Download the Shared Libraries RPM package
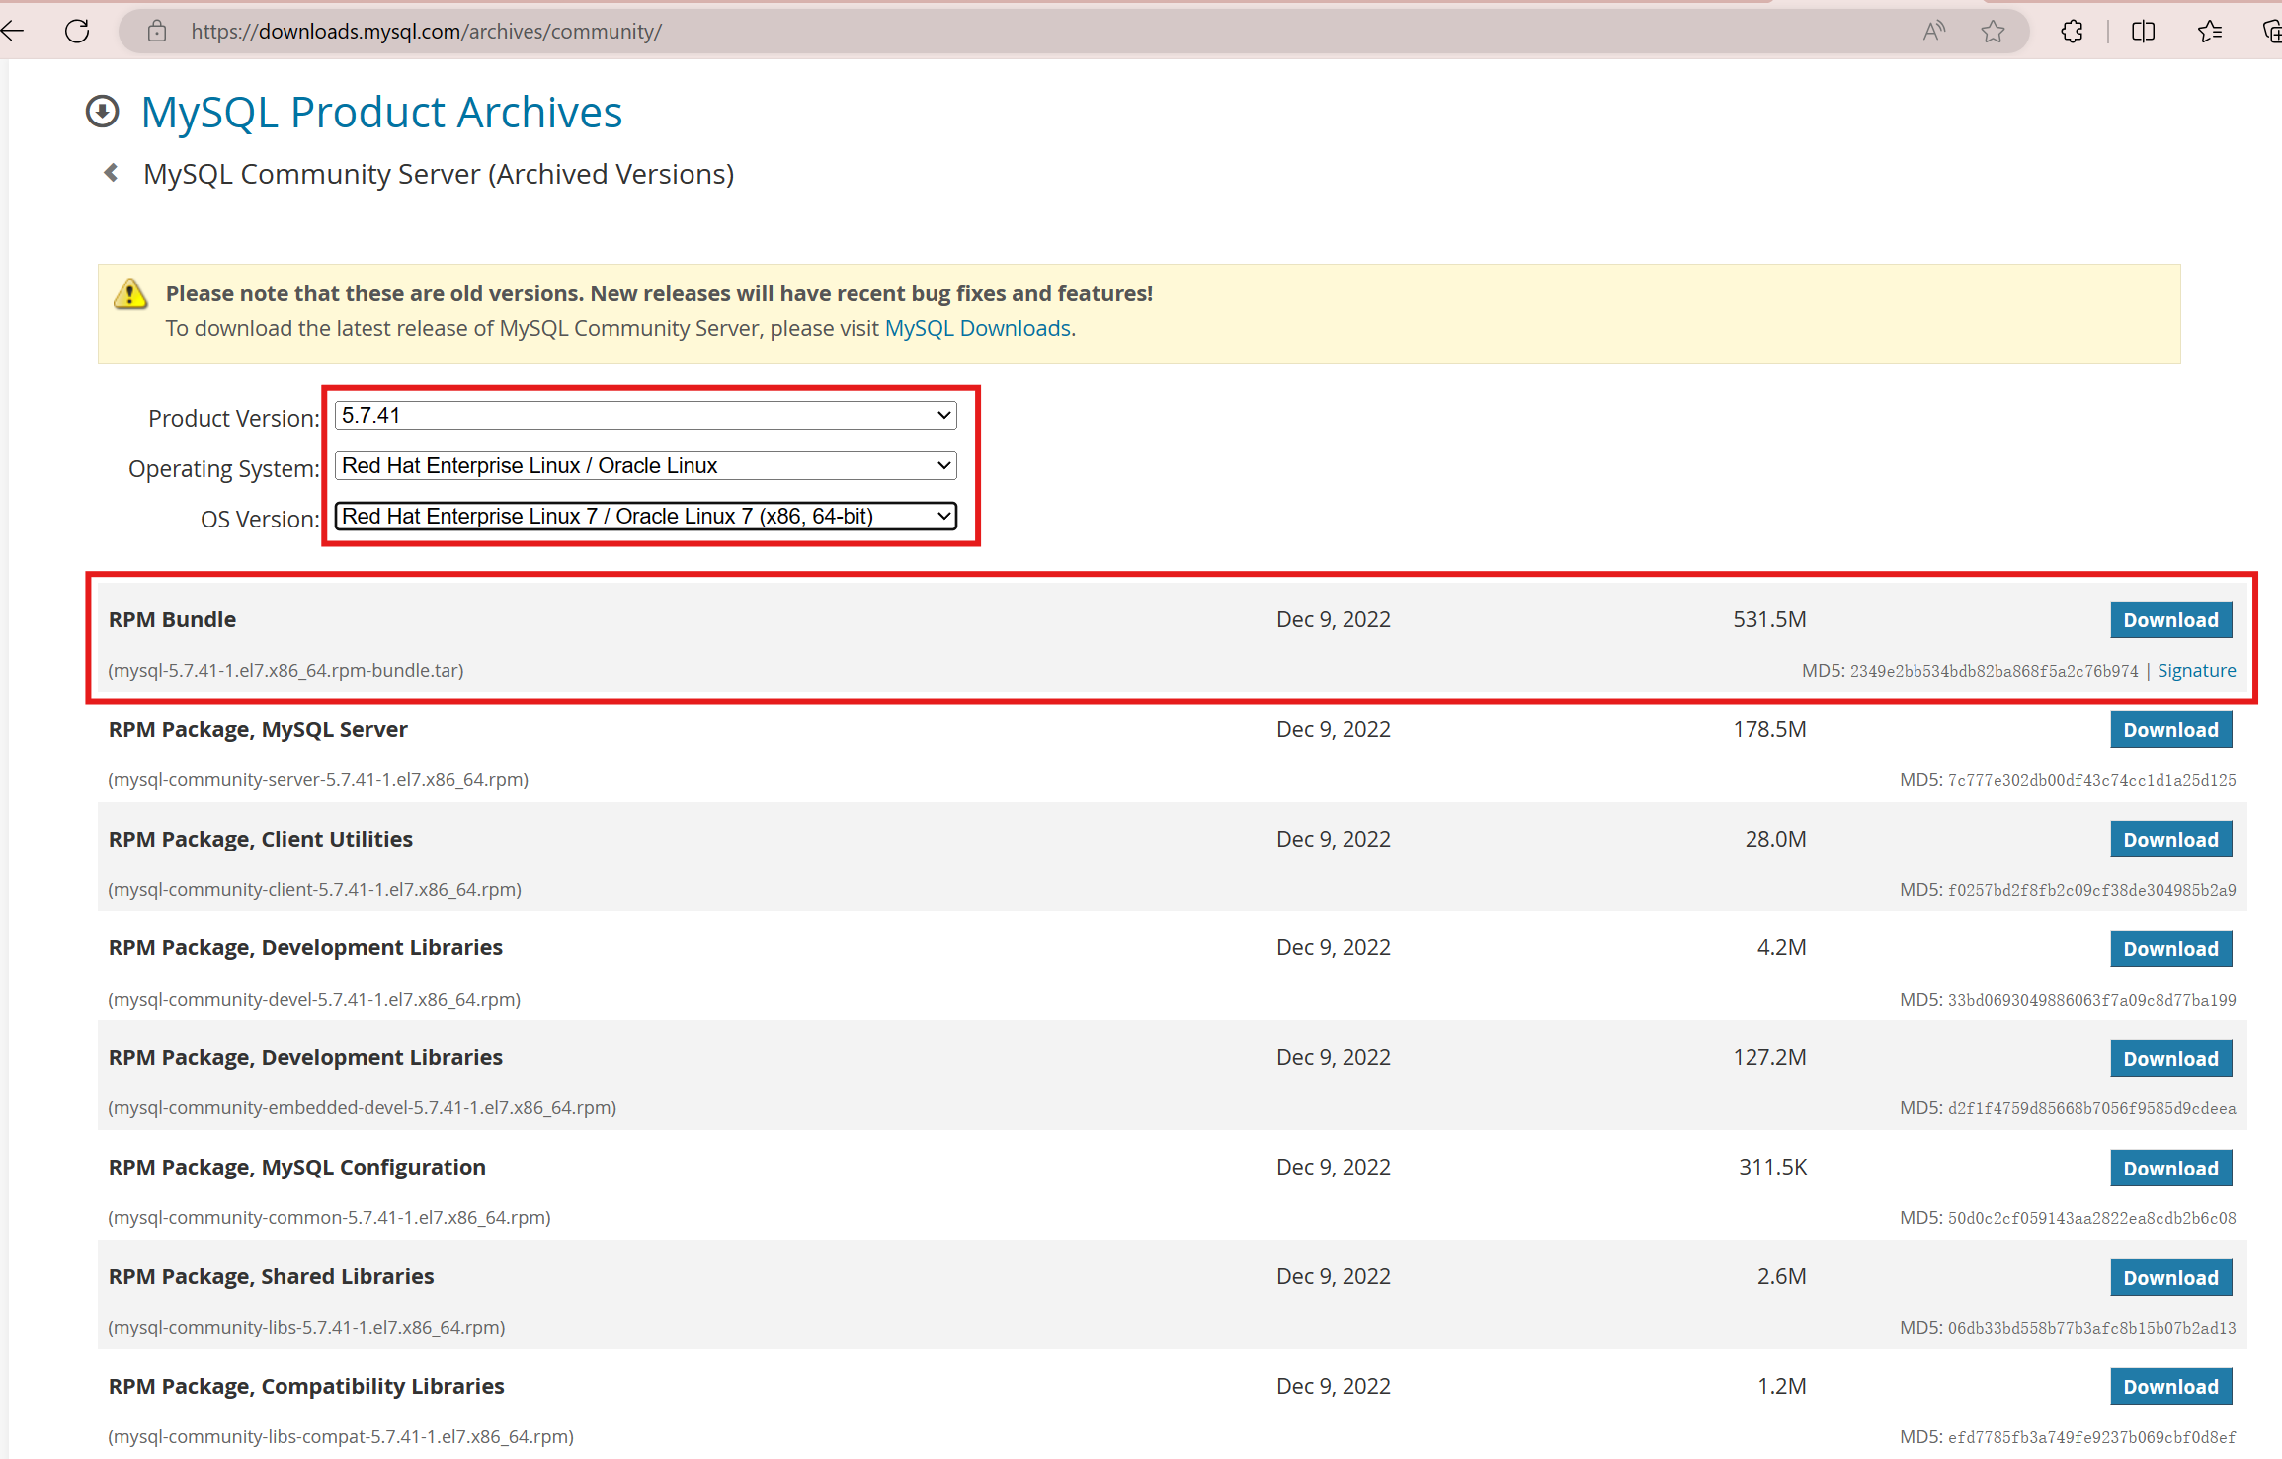Viewport: 2282px width, 1459px height. (2170, 1277)
